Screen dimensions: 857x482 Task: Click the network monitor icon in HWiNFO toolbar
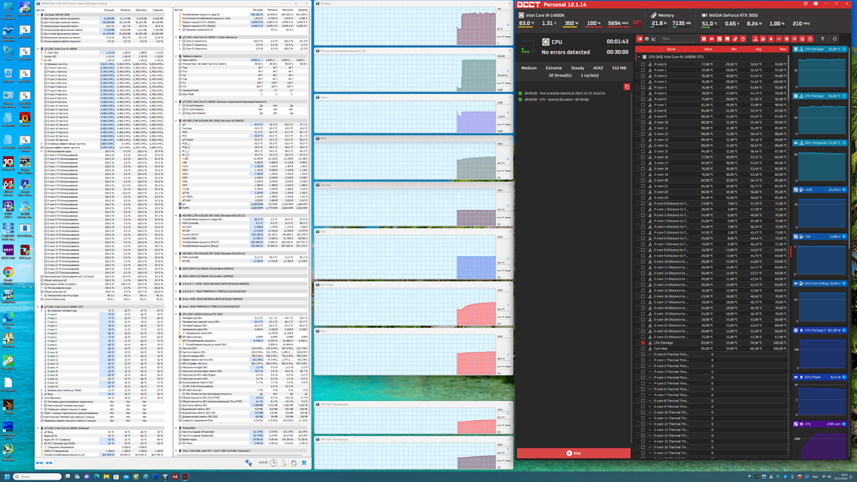(248, 463)
